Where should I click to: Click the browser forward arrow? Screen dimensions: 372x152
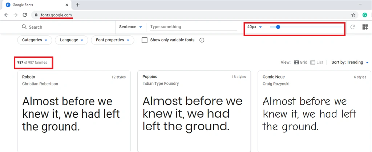[x=15, y=15]
